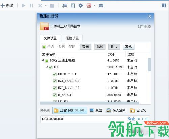Delete task with the X icon
The width and height of the screenshot is (169, 139).
(x=40, y=5)
